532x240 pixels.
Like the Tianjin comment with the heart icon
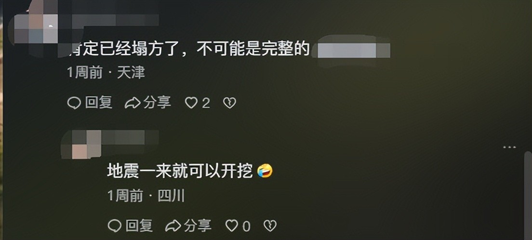pyautogui.click(x=191, y=103)
